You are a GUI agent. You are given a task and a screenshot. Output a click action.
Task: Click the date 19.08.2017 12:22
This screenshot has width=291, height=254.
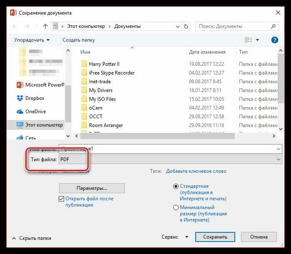click(x=206, y=64)
